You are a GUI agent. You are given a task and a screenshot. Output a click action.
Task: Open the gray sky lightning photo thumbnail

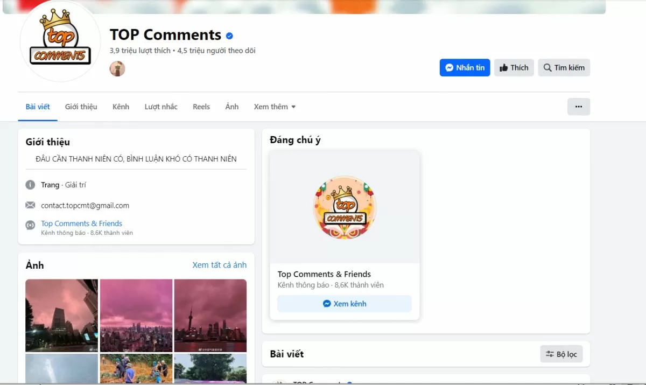62,369
